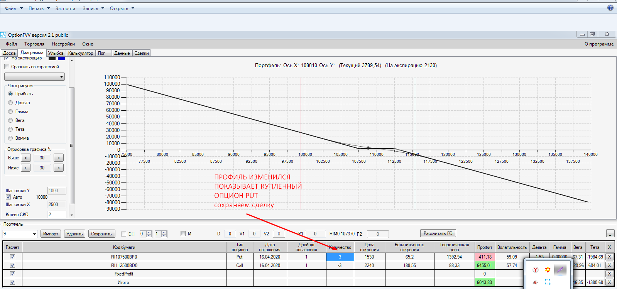This screenshot has width=617, height=289.
Task: Open the portfolio number dropdown showing 9
Action: click(34, 234)
